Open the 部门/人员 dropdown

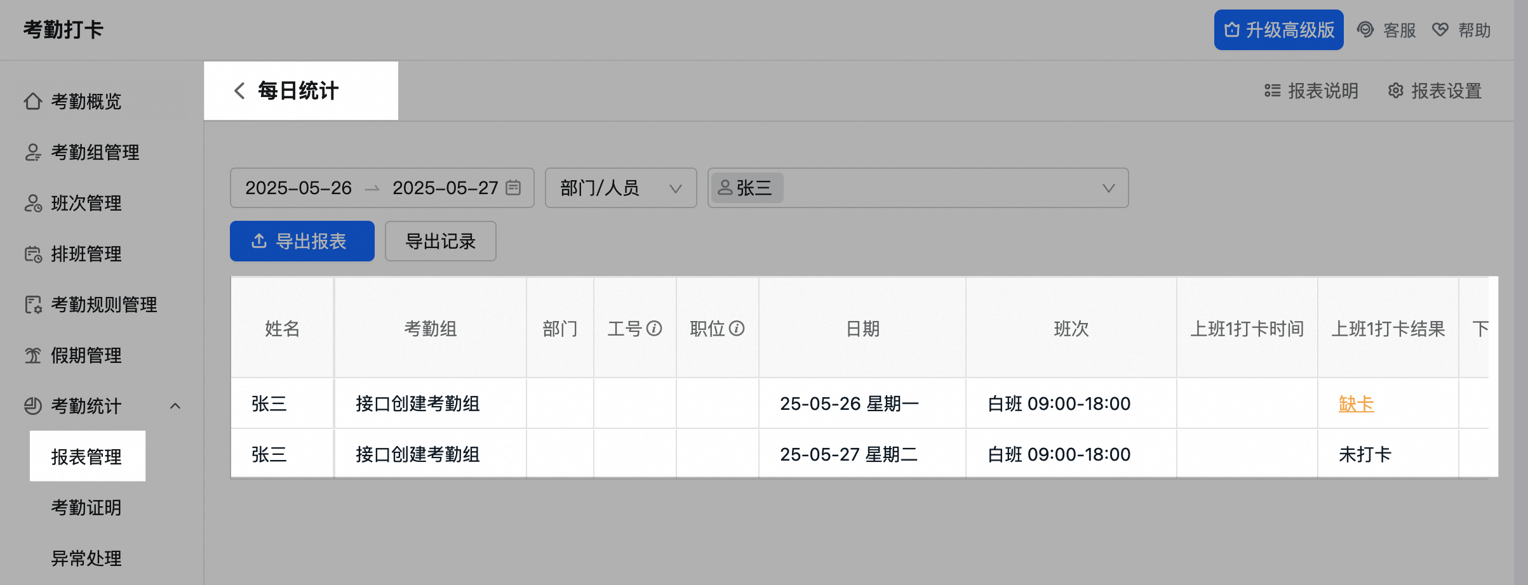point(620,188)
